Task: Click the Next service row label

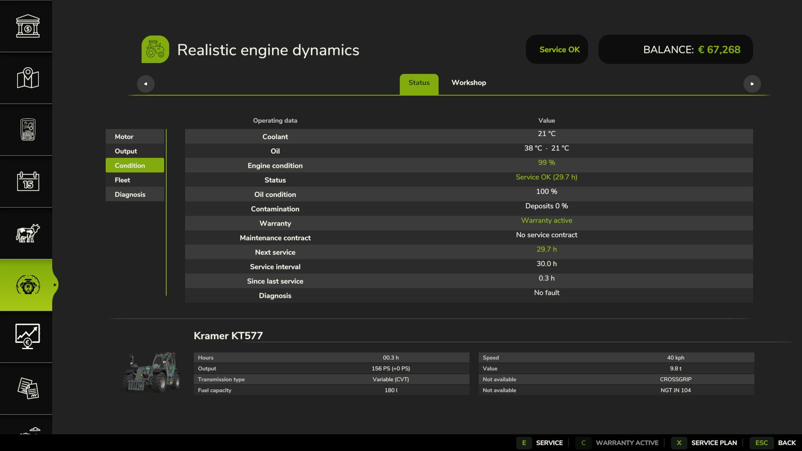Action: pos(275,252)
